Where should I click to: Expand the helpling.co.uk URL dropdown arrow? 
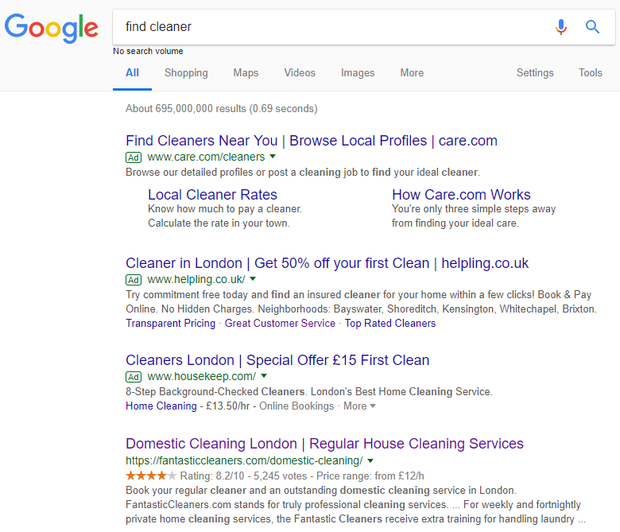point(253,279)
